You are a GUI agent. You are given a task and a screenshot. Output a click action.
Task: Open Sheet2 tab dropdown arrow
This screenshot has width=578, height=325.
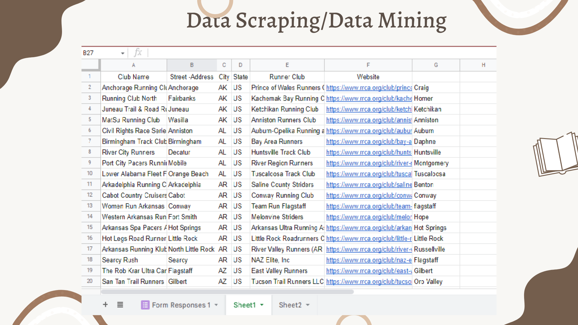308,305
